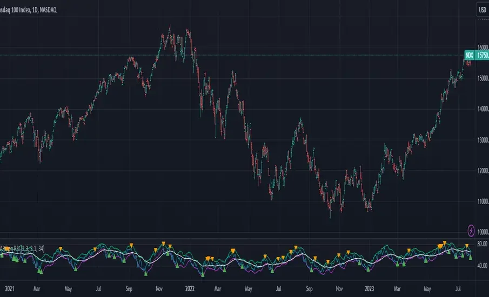Image resolution: width=489 pixels, height=297 pixels.
Task: Click green triangle at January 2022 indicator low
Action: (x=203, y=274)
